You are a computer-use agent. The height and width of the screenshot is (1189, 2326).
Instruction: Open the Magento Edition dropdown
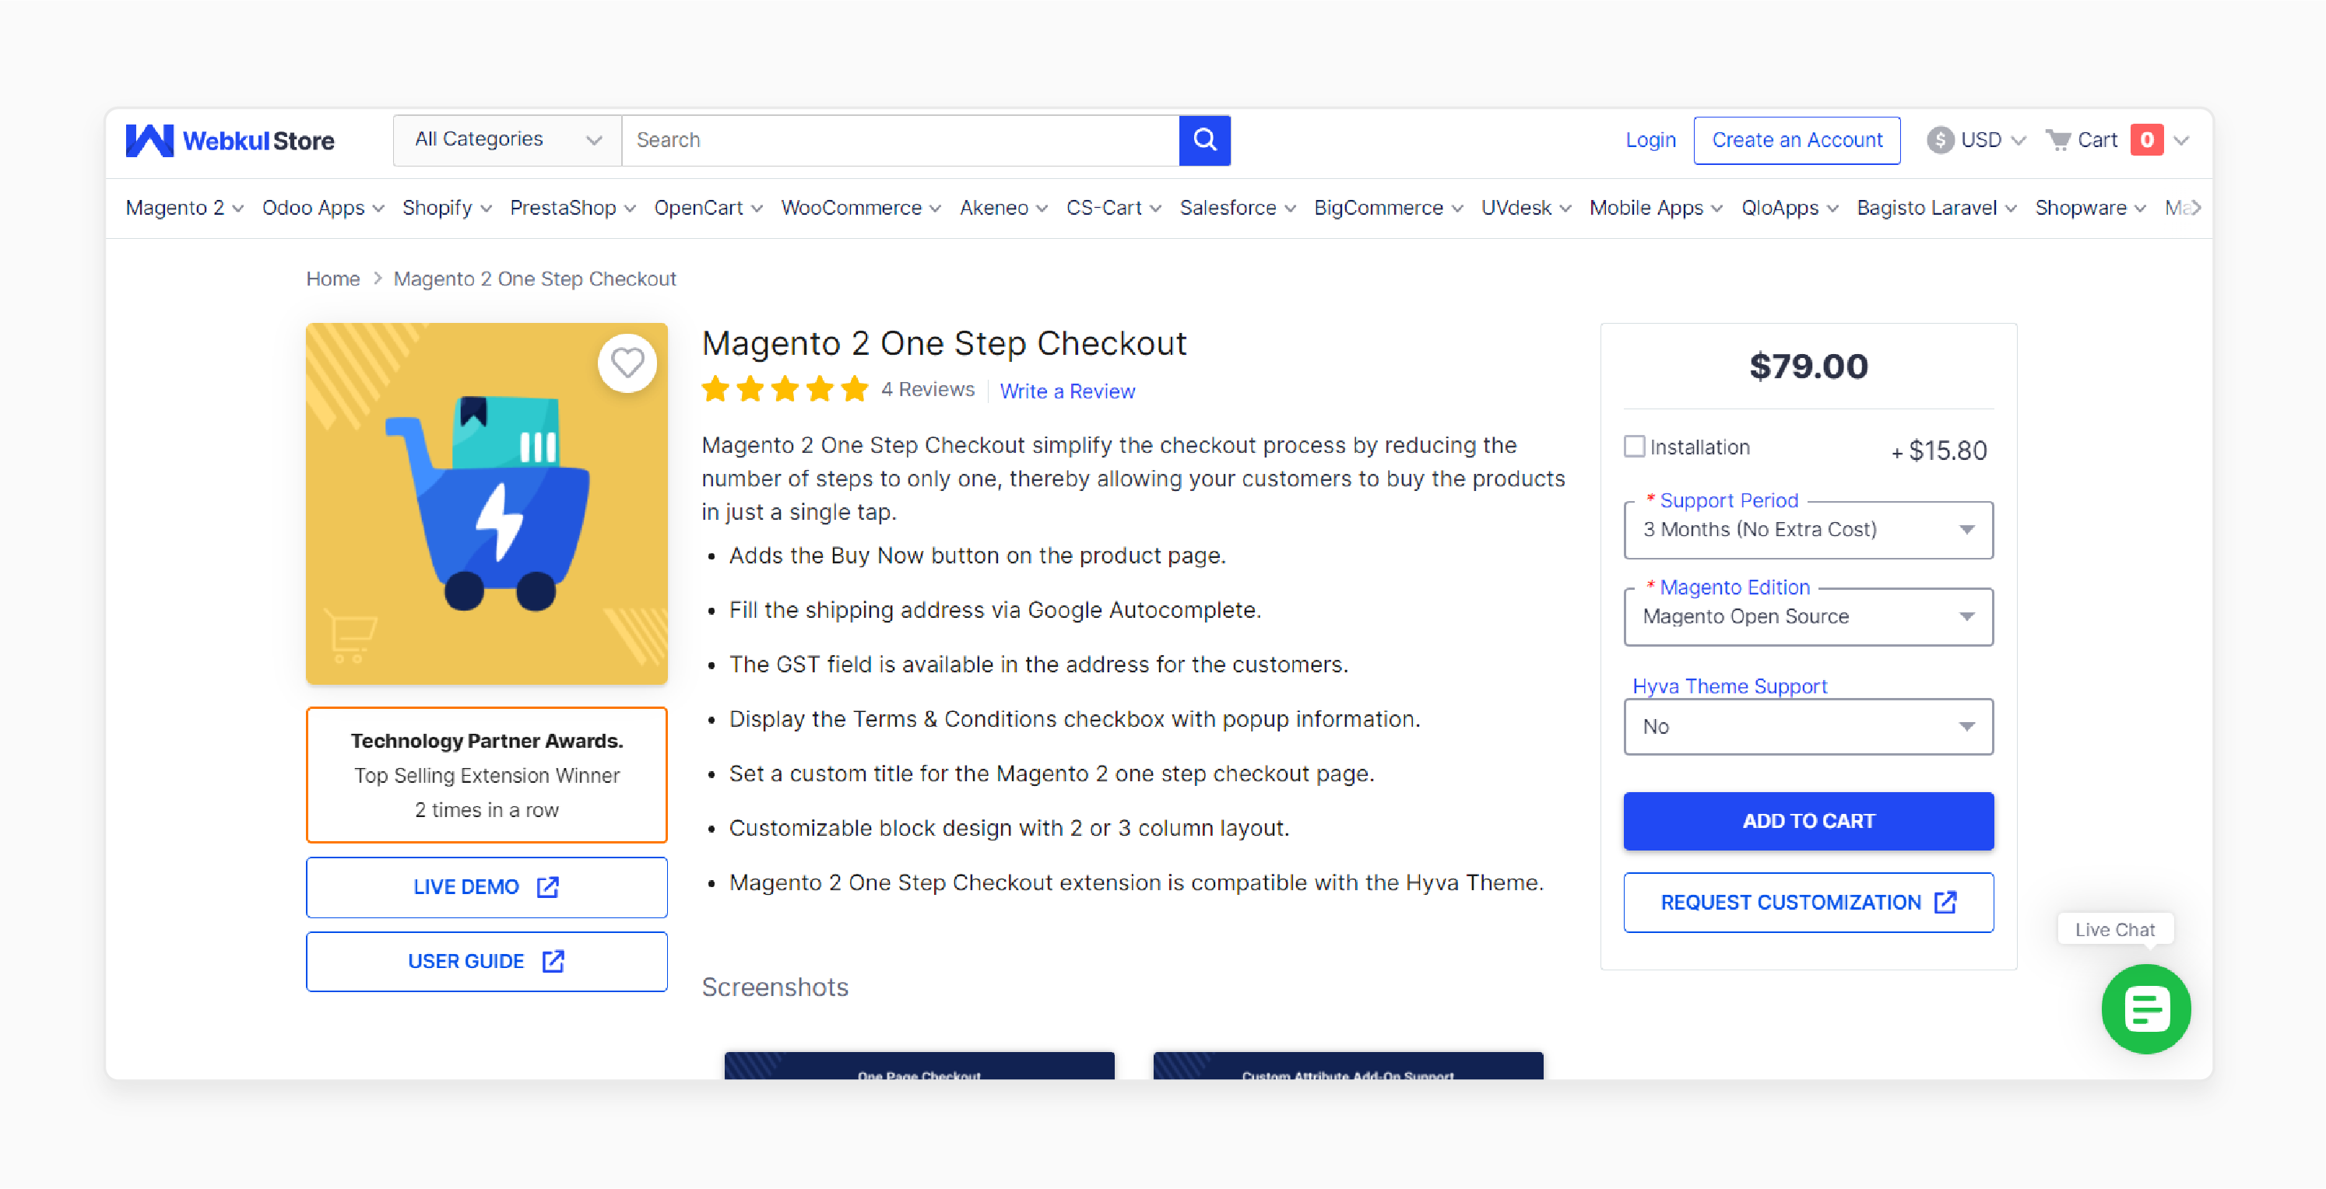point(1808,616)
